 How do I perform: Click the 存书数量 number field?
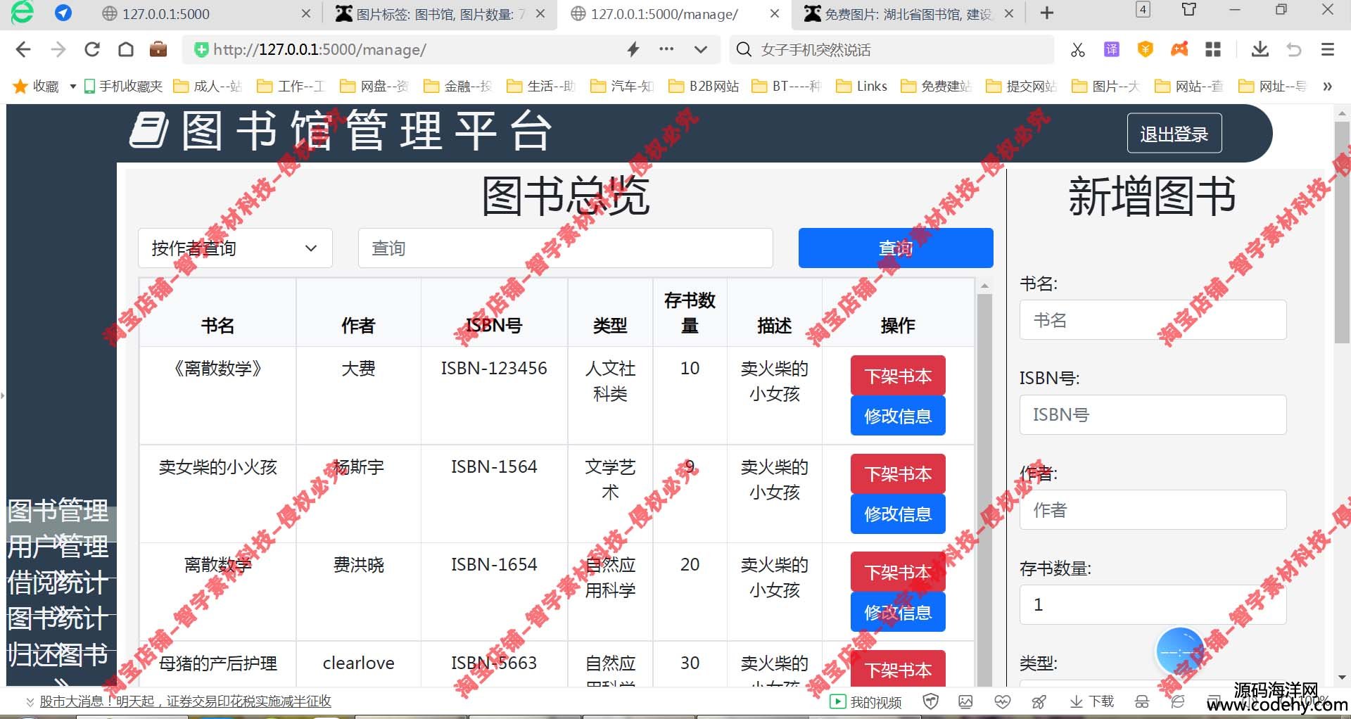[x=1153, y=604]
